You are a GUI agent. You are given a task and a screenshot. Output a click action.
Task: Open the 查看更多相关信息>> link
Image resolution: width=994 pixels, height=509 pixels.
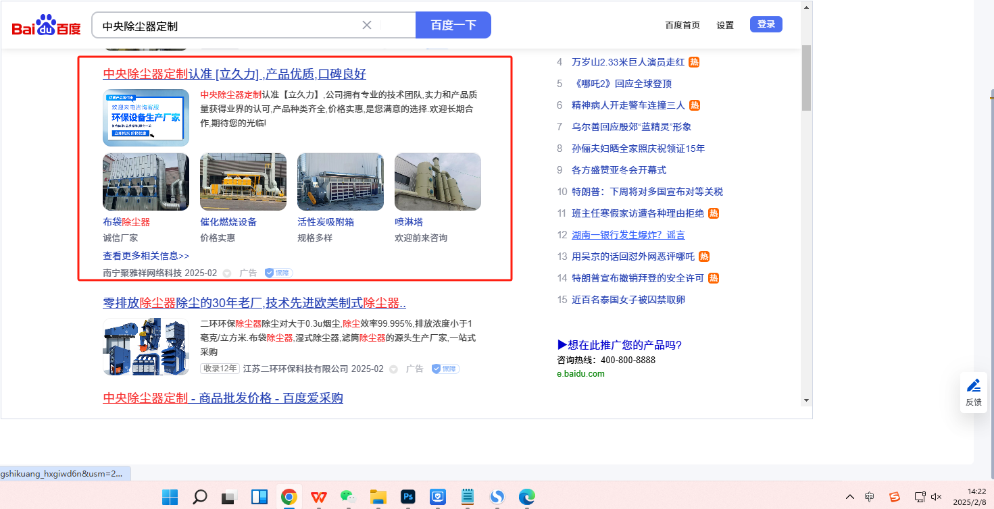(x=146, y=256)
